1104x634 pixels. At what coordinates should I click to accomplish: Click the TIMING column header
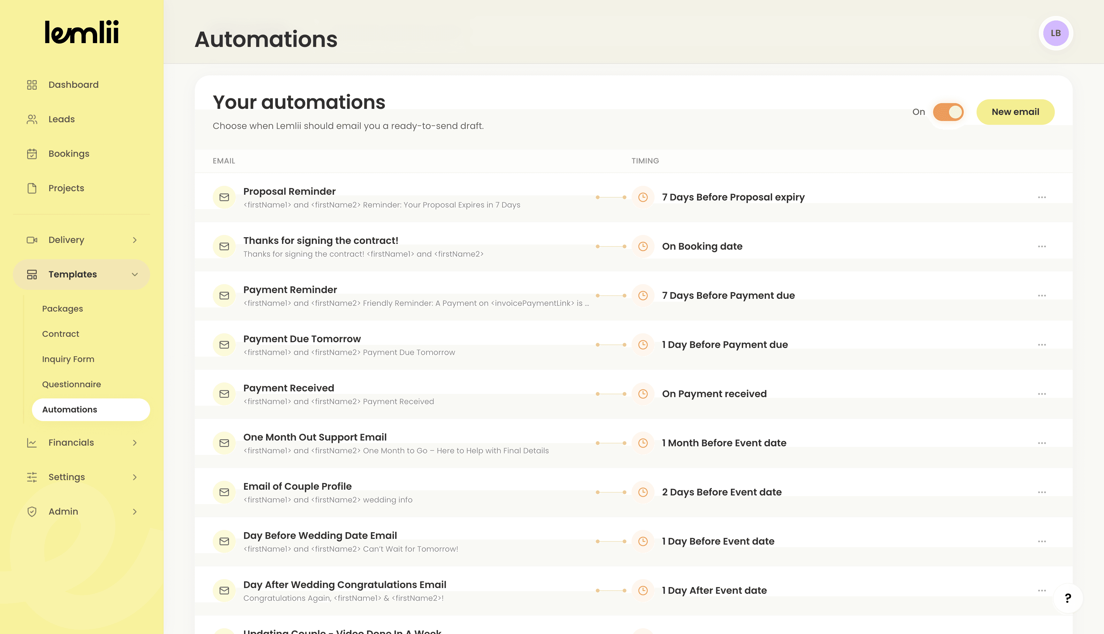(x=645, y=161)
